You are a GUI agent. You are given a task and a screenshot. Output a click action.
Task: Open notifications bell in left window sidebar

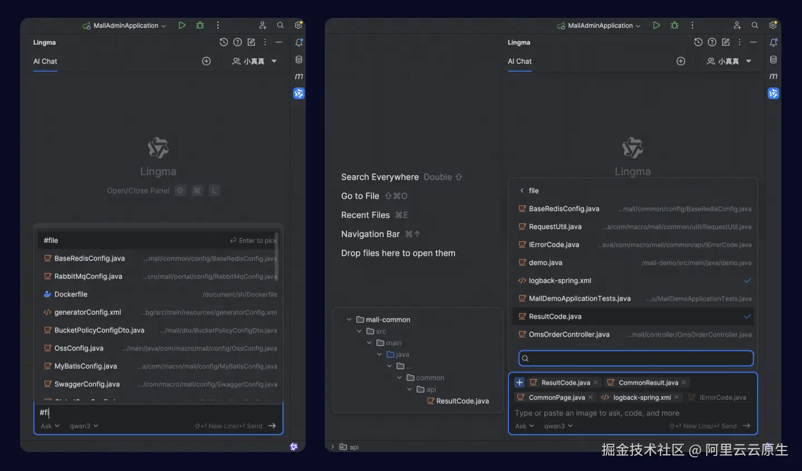point(299,43)
